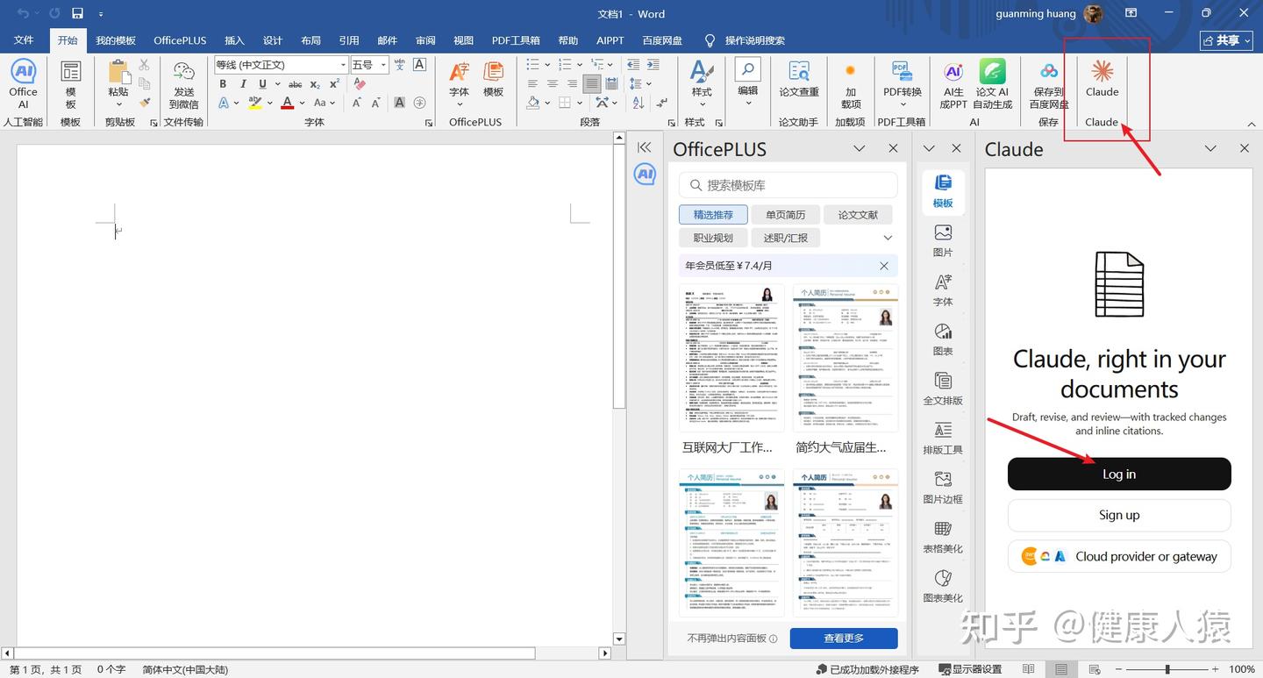Click the zoom slider in the status bar

click(x=1167, y=669)
